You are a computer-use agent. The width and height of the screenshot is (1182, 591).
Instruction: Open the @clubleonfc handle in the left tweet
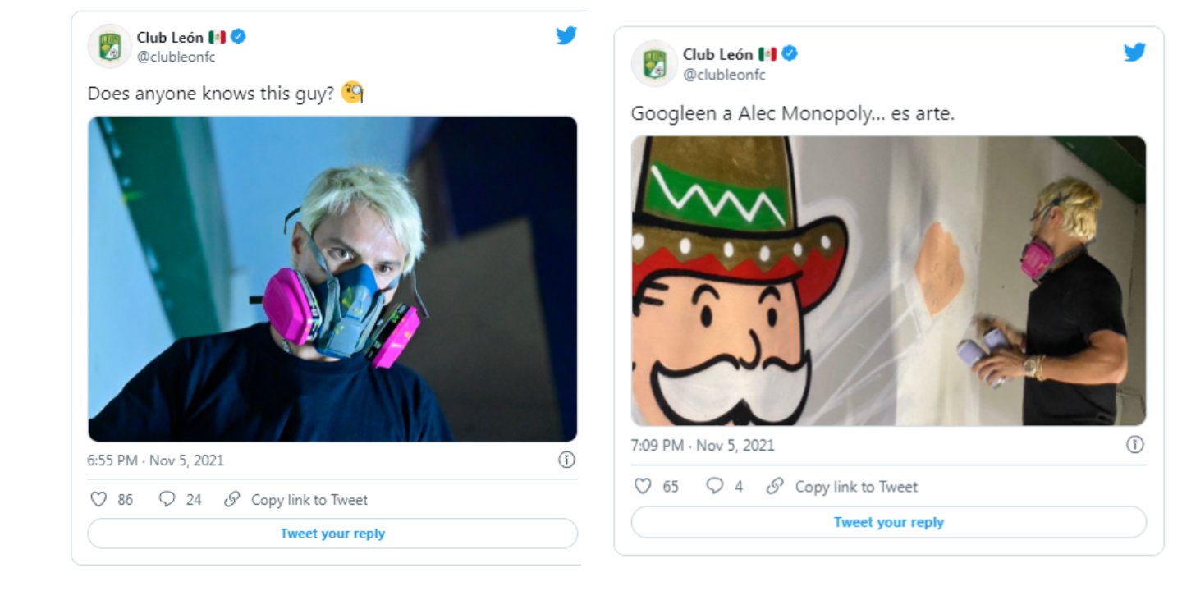coord(176,57)
